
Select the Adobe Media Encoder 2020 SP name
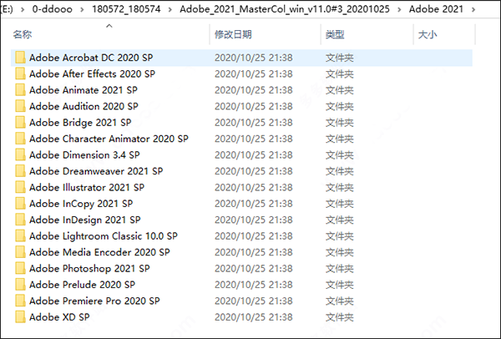click(99, 252)
